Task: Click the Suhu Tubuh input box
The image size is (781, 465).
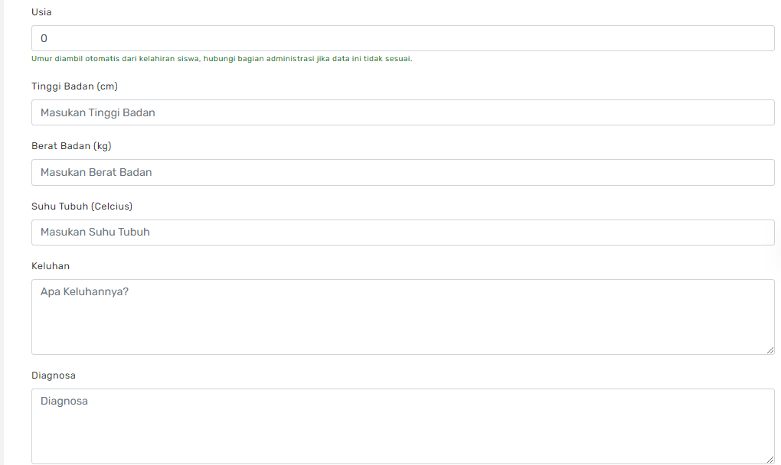Action: pos(403,232)
